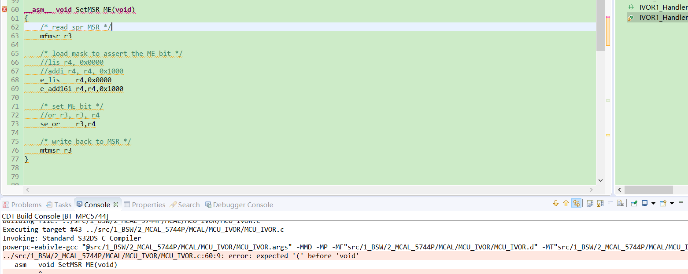The width and height of the screenshot is (688, 274).
Task: Click the Display Selected Console monitor icon
Action: (x=645, y=203)
